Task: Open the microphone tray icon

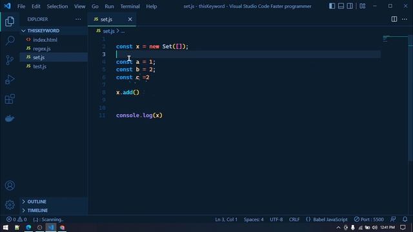Action: coord(353,227)
